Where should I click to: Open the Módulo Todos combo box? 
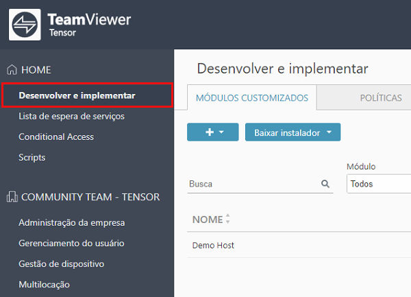click(x=379, y=184)
